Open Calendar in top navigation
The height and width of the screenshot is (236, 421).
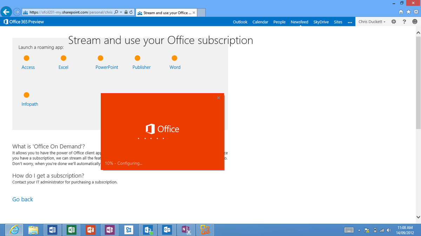click(x=260, y=22)
